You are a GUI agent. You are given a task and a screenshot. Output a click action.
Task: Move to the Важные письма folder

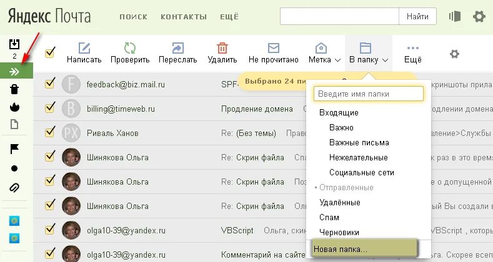point(359,143)
